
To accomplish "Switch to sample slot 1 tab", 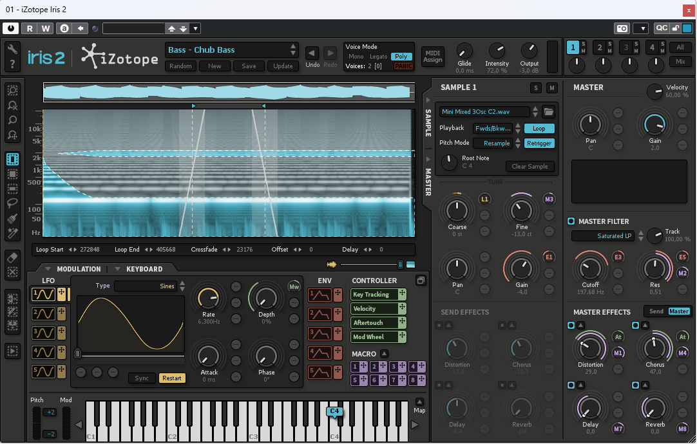I will tap(573, 47).
